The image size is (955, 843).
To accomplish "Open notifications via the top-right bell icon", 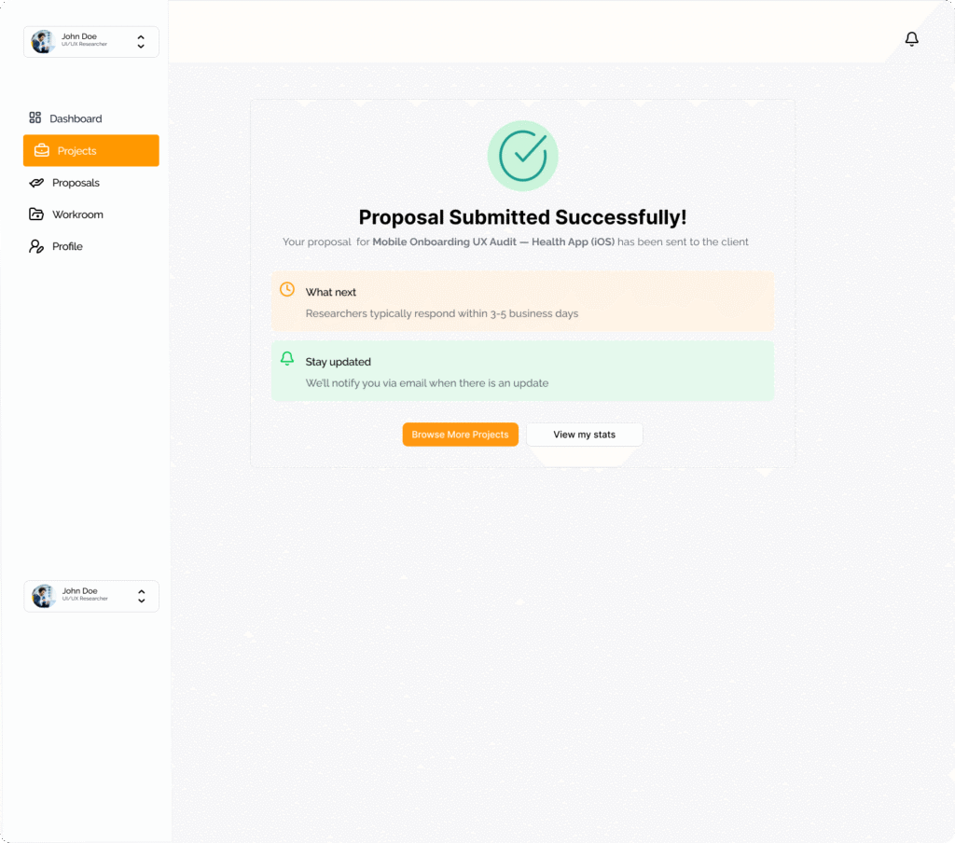I will click(x=911, y=39).
